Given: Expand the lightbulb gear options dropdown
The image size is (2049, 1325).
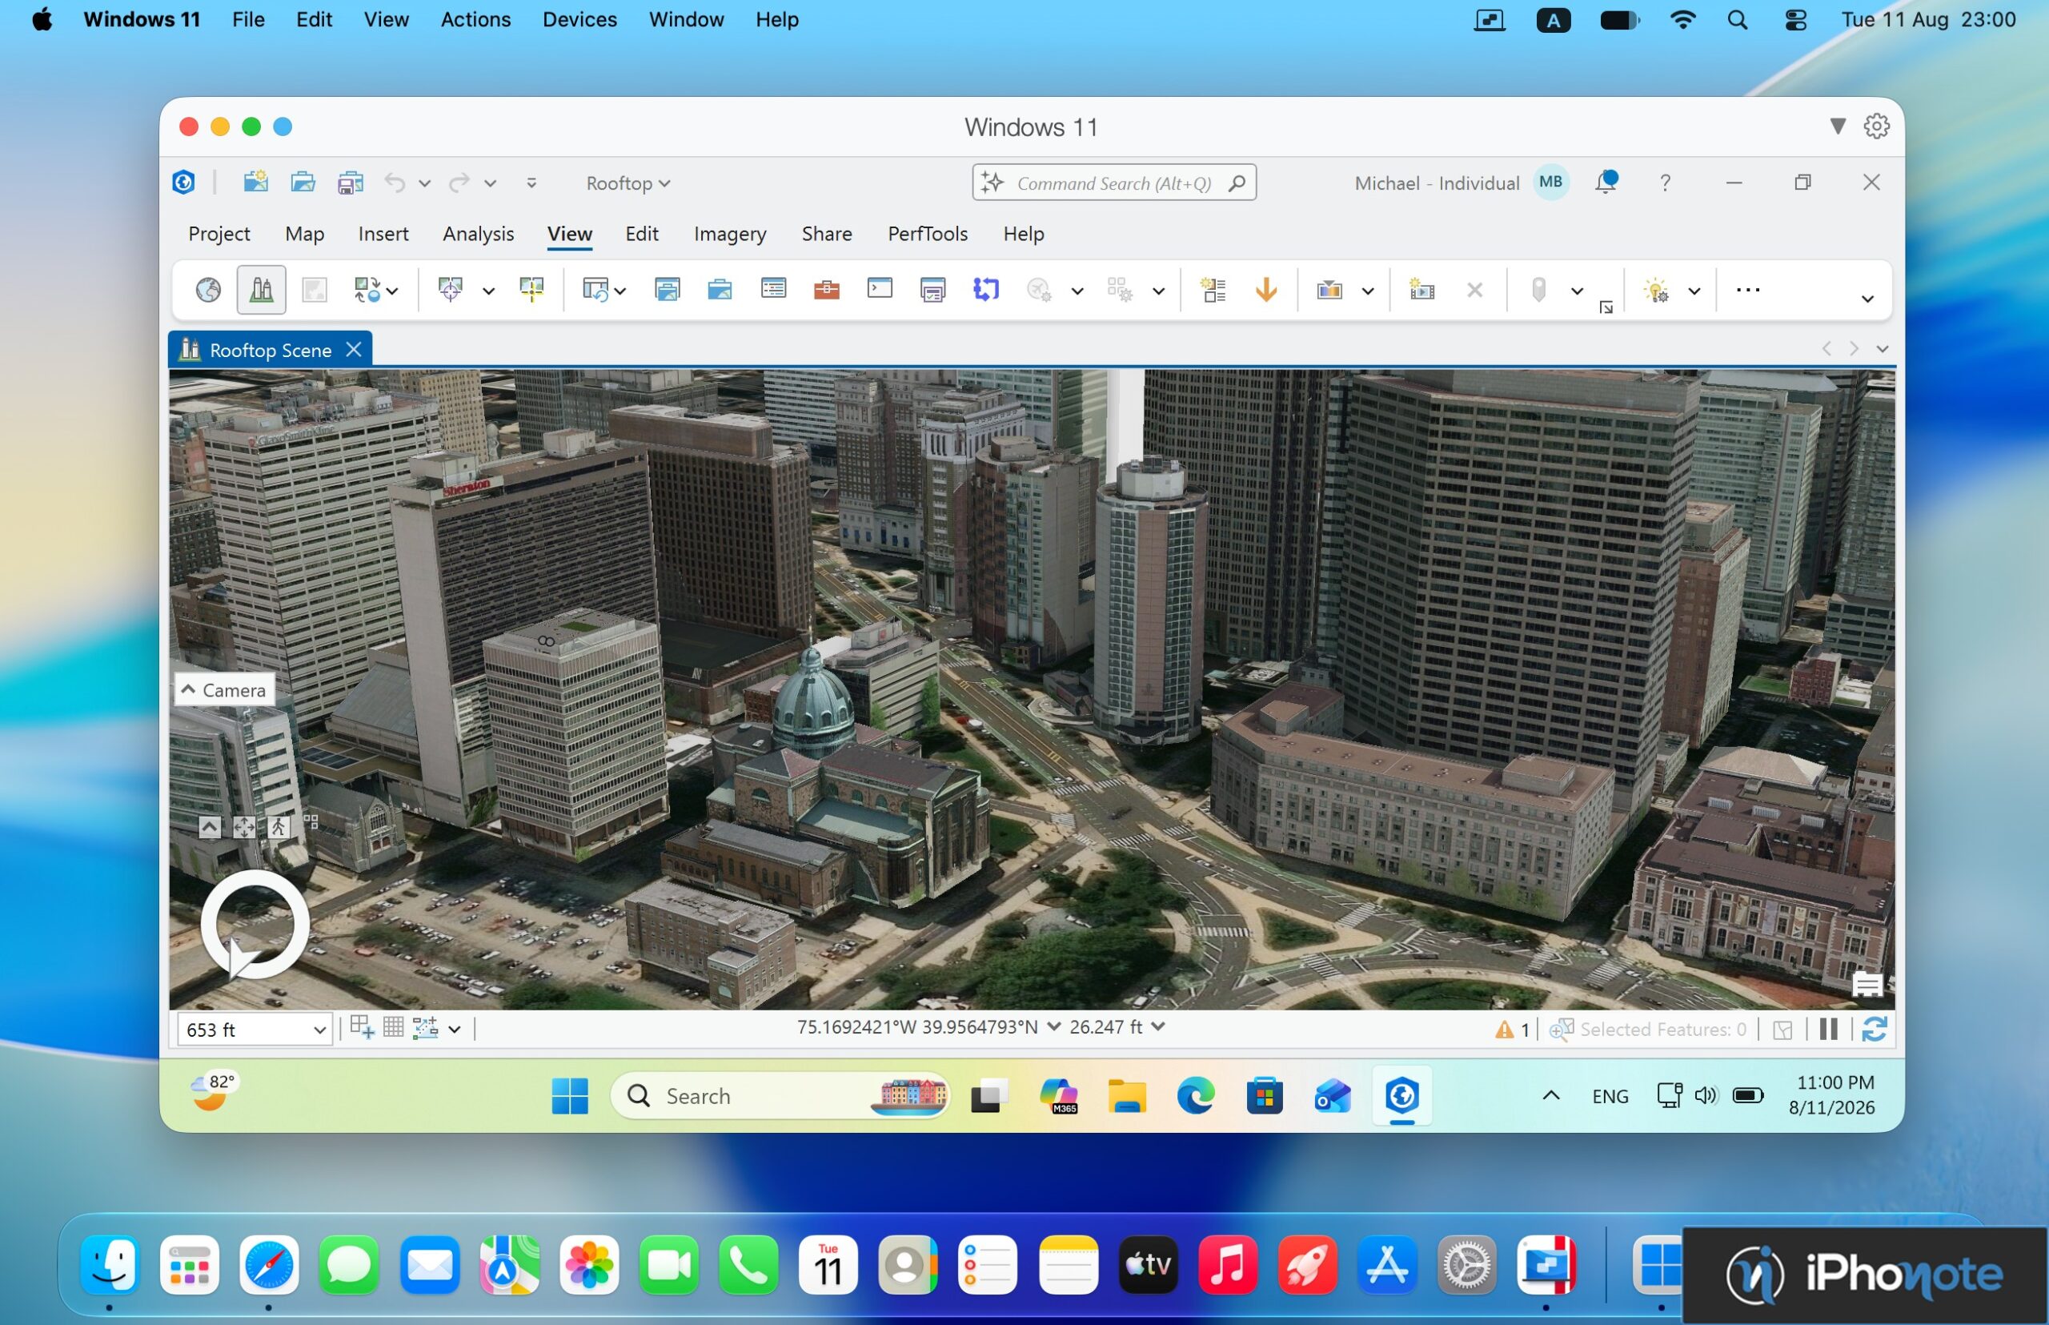Looking at the screenshot, I should coord(1694,291).
